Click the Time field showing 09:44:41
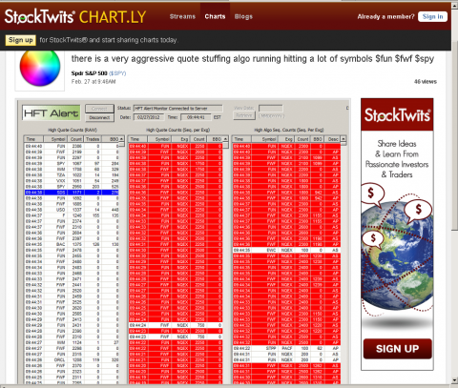Viewport: 458px width, 388px height. [x=196, y=117]
